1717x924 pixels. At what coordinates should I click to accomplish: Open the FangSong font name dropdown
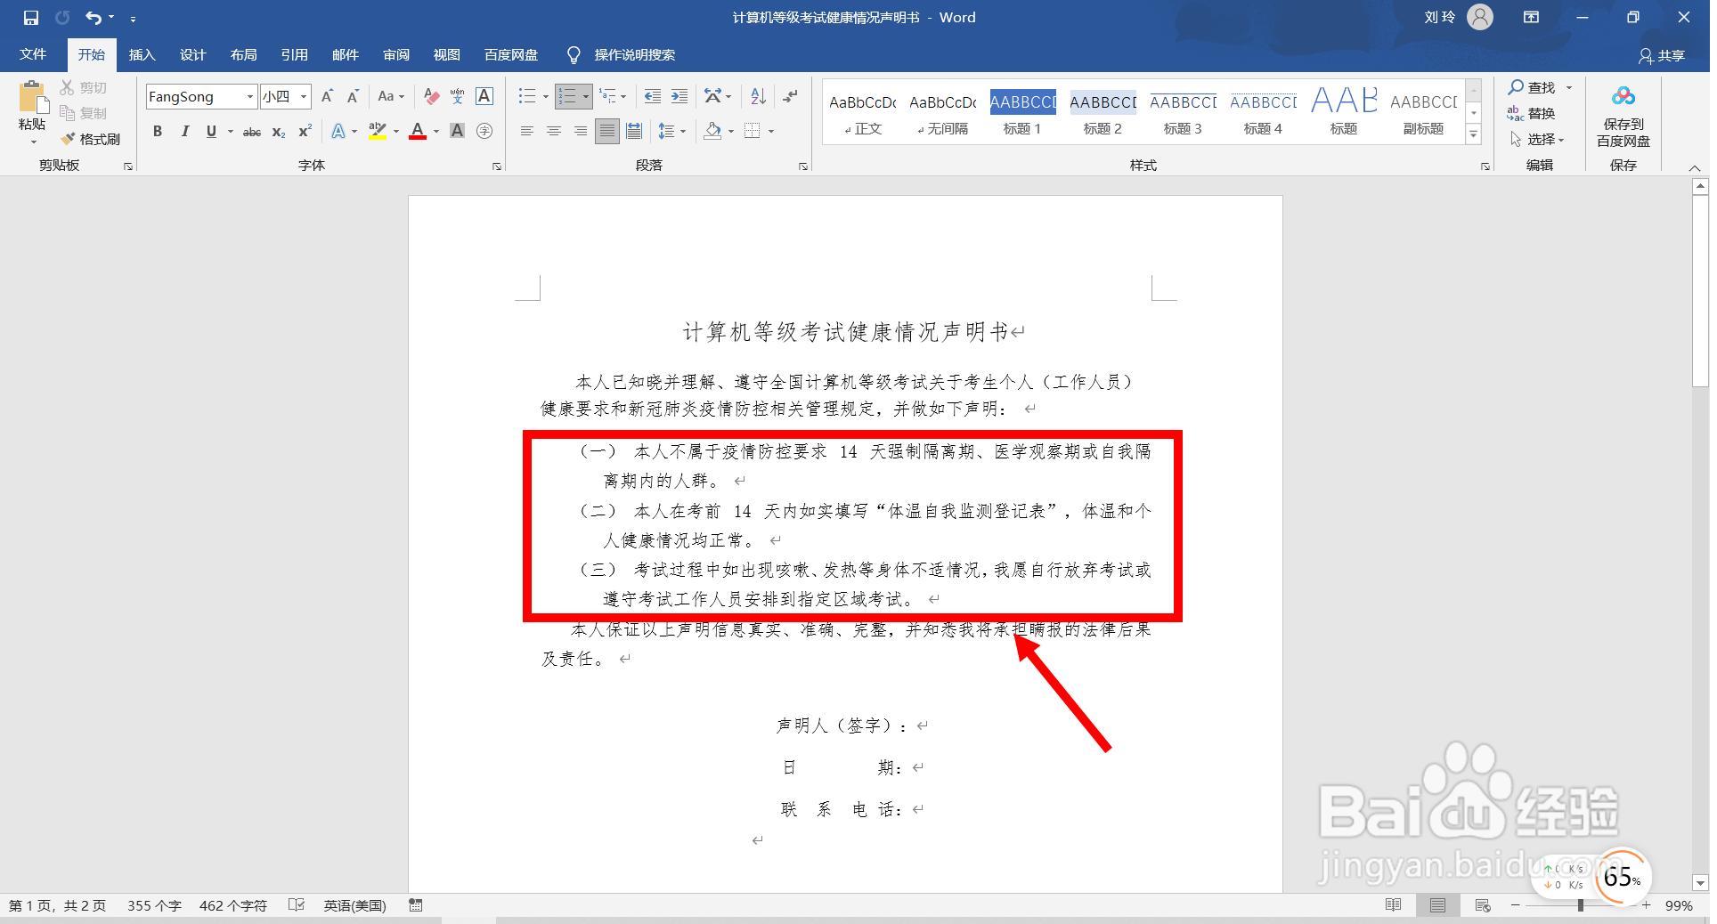coord(250,96)
